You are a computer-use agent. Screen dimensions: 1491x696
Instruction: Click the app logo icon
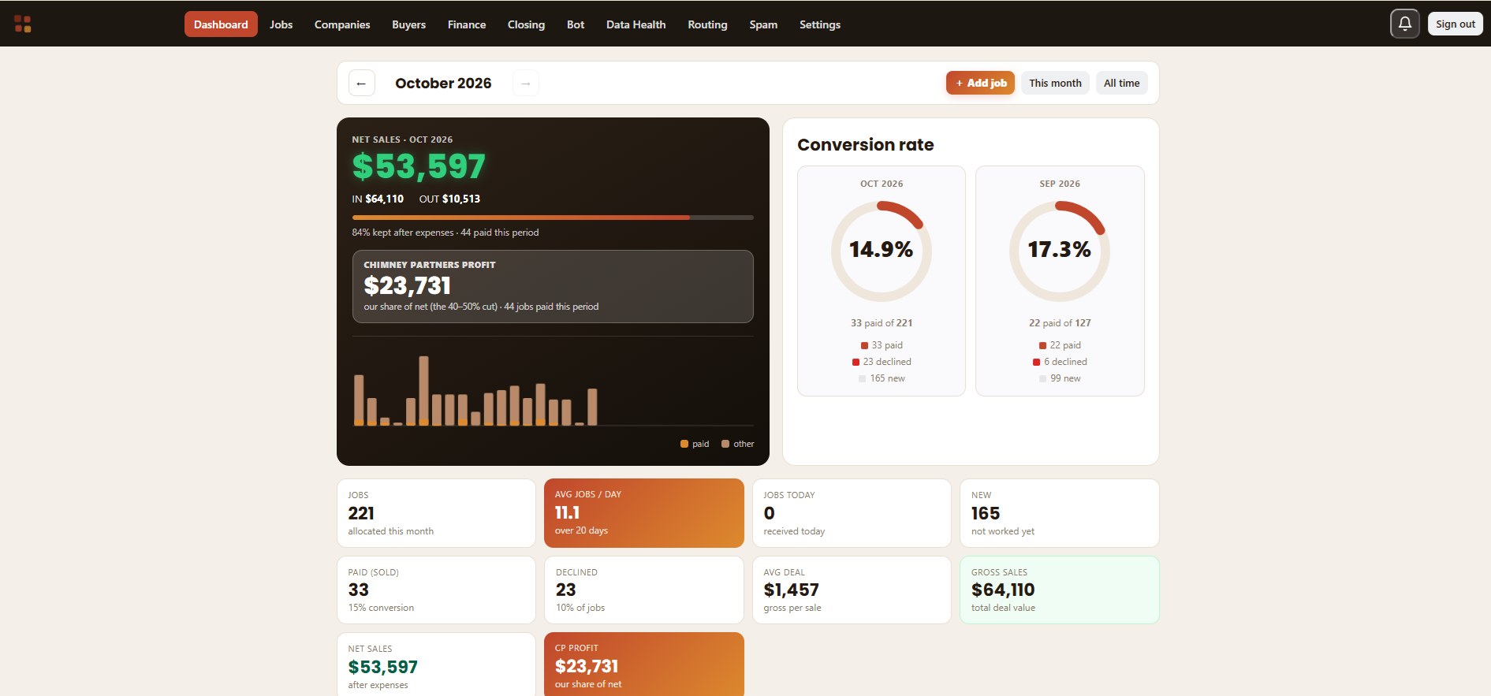[x=23, y=24]
